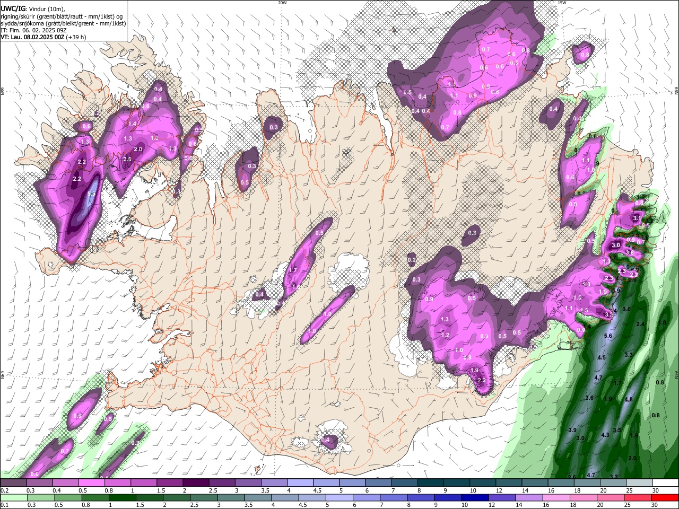Click the '30' label on the upper snow scale

pos(655,490)
